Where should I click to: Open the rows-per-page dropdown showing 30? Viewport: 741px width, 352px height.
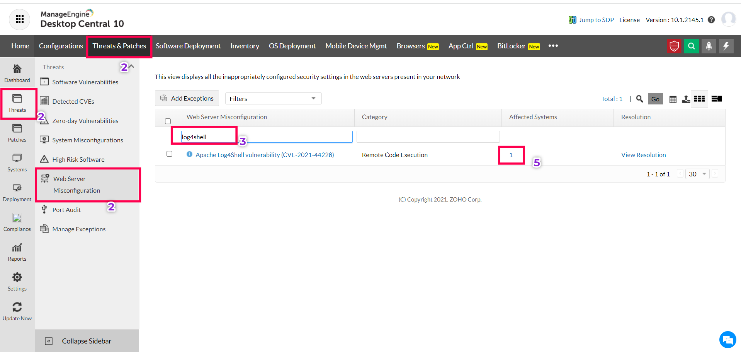tap(697, 174)
